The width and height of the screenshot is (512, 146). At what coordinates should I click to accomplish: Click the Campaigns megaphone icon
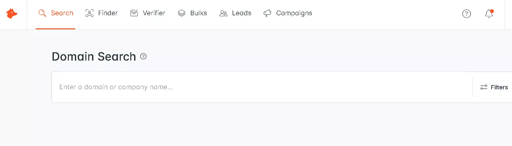click(x=267, y=13)
